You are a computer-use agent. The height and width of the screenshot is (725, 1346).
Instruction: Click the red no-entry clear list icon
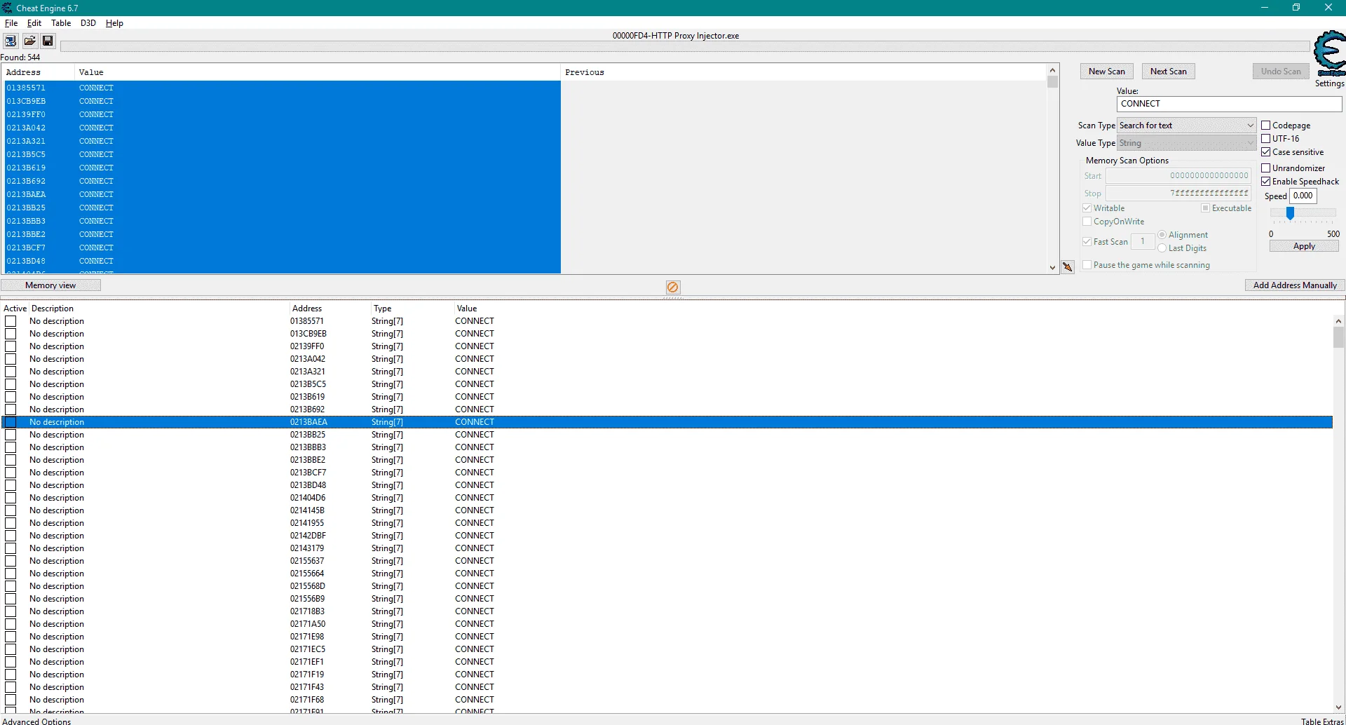pos(673,287)
